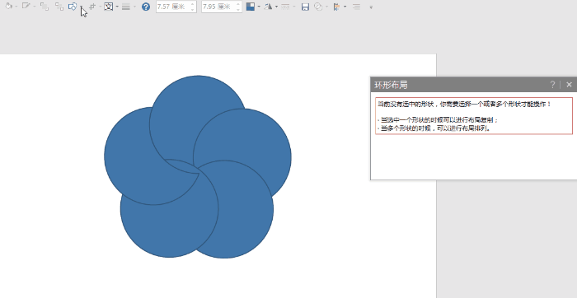The image size is (577, 298).
Task: Click the overlapping squares group icon
Action: (x=45, y=7)
